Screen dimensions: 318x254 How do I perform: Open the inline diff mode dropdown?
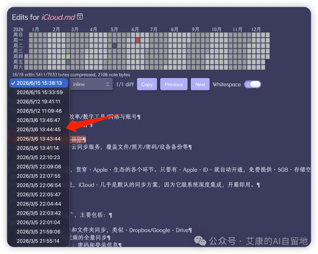pyautogui.click(x=91, y=84)
